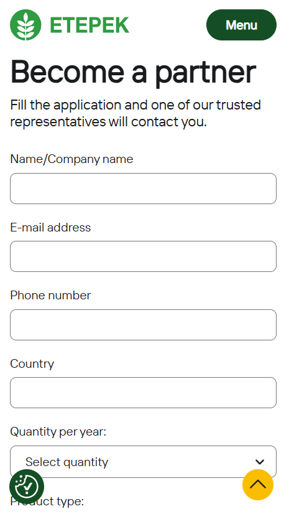Click the trusted representatives description text

point(135,113)
